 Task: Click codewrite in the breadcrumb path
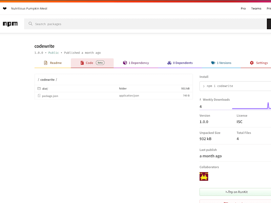click(47, 80)
